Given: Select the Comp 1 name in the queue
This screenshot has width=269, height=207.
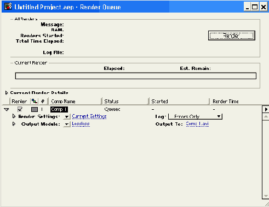Looking at the screenshot, I should (59, 109).
